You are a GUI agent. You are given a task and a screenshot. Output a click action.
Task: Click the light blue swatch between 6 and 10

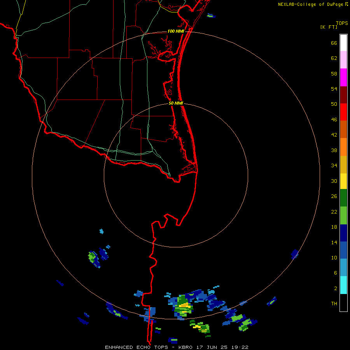coord(343,268)
